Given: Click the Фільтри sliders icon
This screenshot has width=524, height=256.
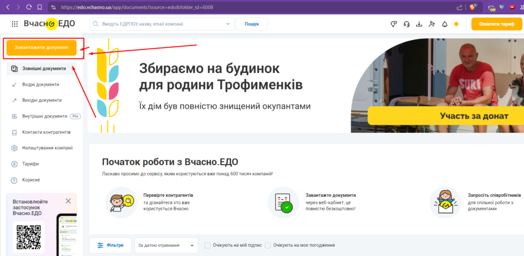Looking at the screenshot, I should 100,245.
